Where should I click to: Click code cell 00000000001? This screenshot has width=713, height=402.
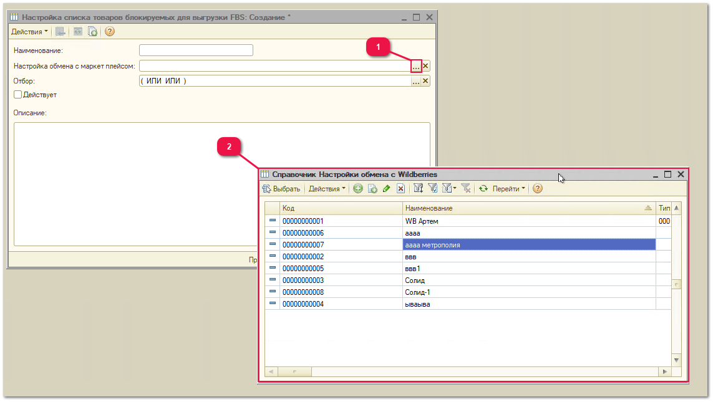(x=341, y=221)
